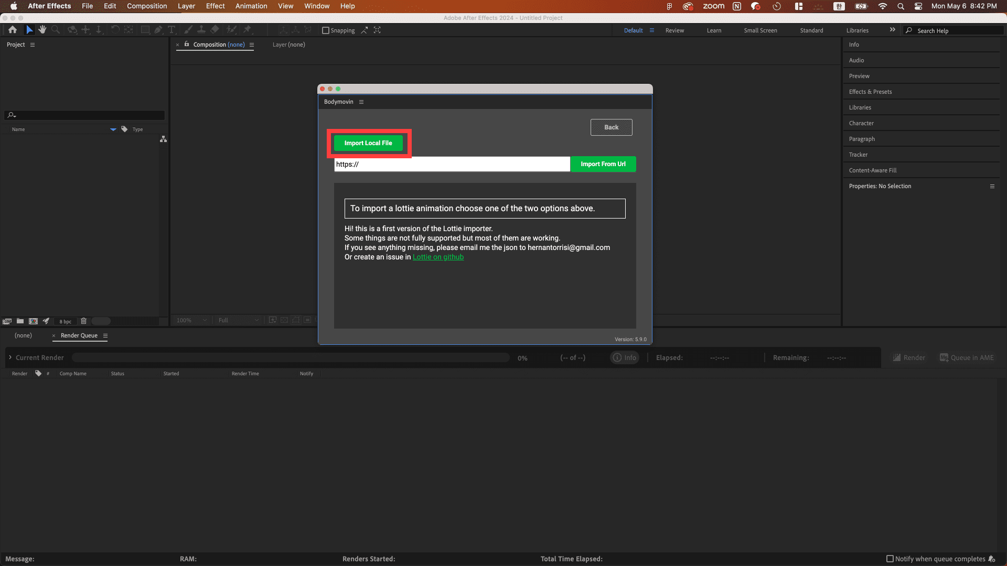Image resolution: width=1007 pixels, height=566 pixels.
Task: Click the snap bounding box icon
Action: (x=377, y=30)
